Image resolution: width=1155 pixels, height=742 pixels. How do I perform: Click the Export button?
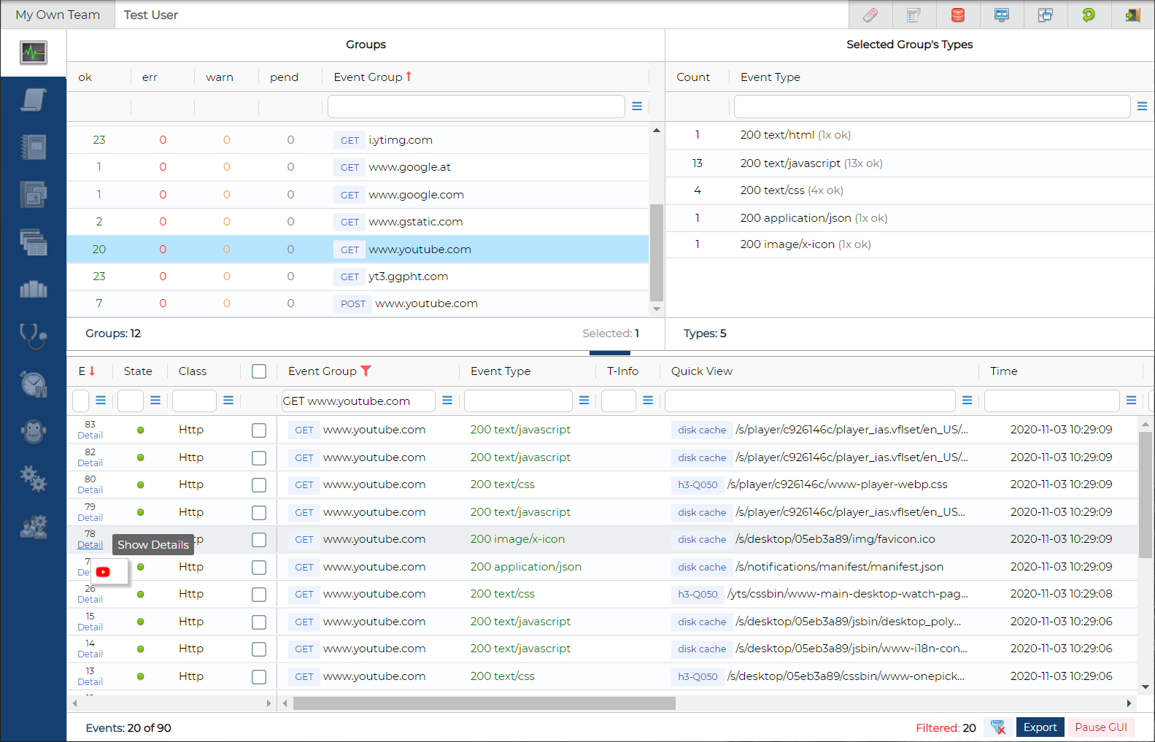(1040, 727)
